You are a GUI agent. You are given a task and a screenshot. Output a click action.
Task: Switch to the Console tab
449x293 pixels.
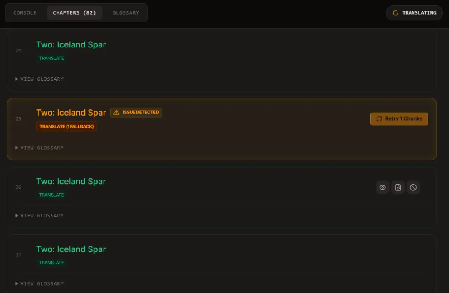point(25,13)
